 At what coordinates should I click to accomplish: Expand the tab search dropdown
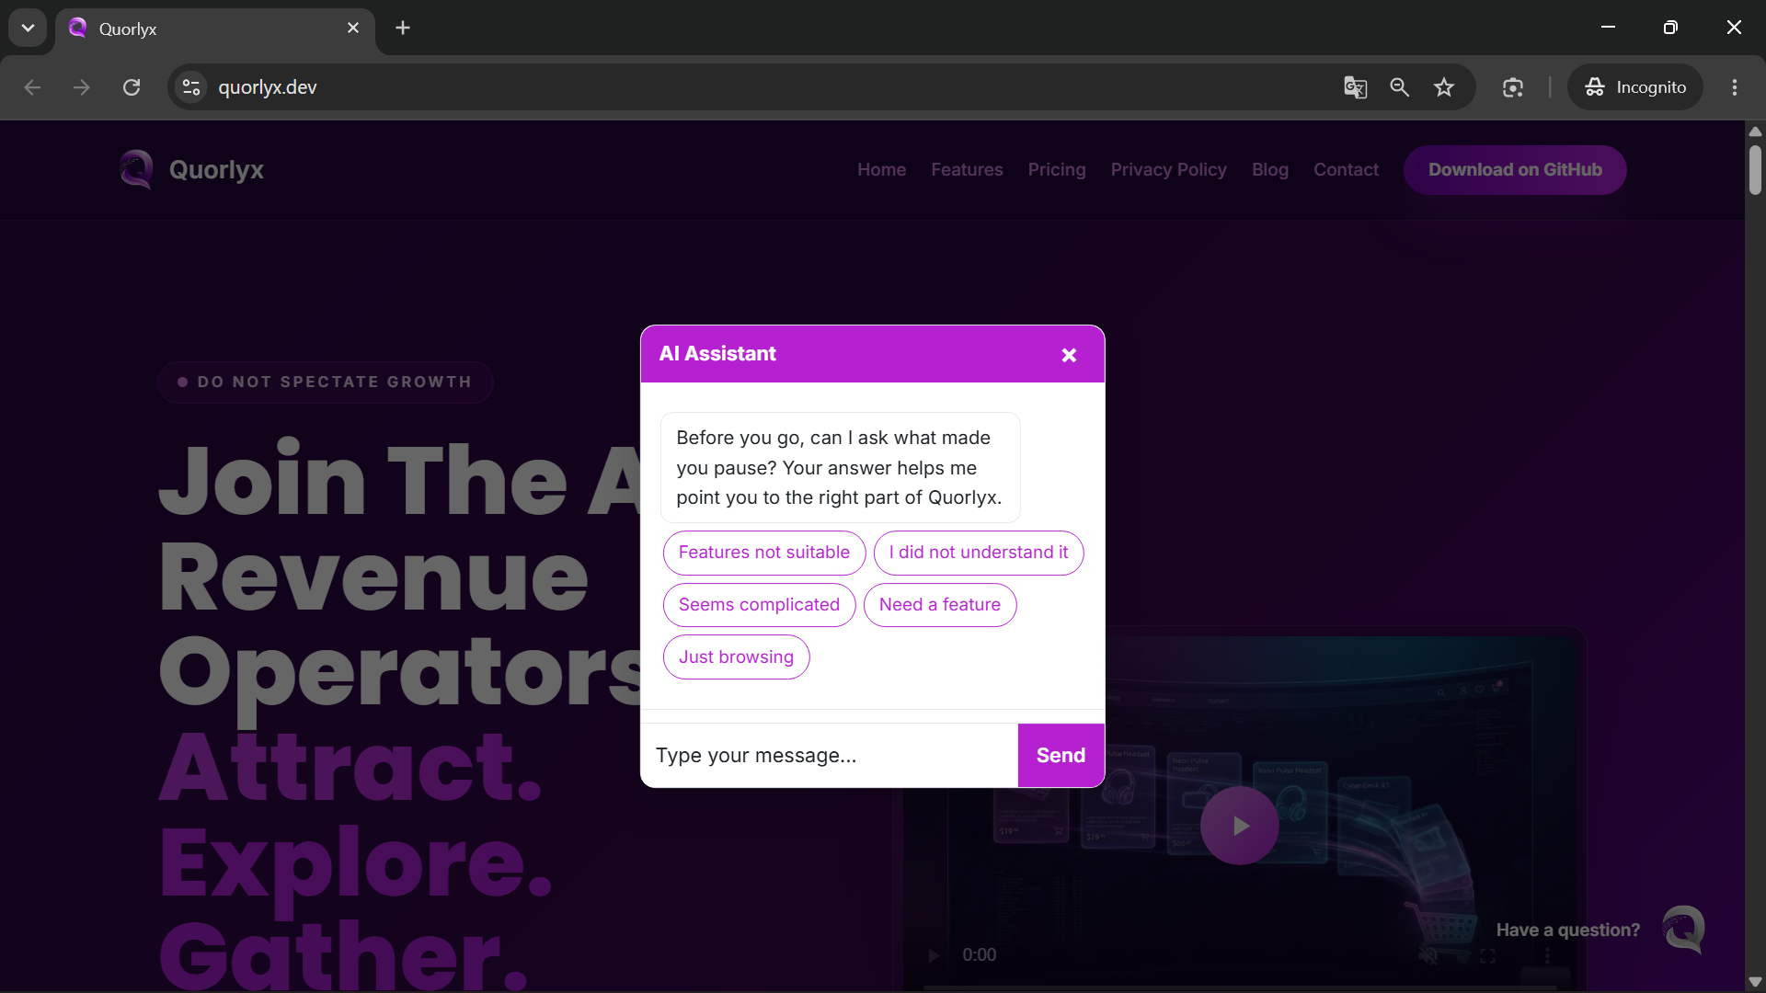pos(28,28)
